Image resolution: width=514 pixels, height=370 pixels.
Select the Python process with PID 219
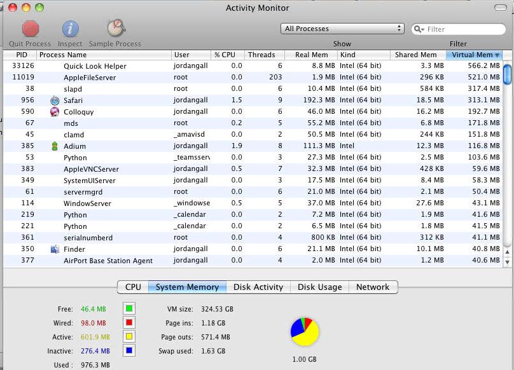tap(253, 215)
